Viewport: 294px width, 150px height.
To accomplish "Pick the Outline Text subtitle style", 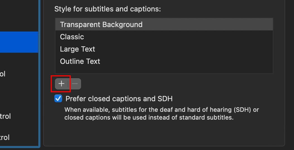I will pos(80,61).
